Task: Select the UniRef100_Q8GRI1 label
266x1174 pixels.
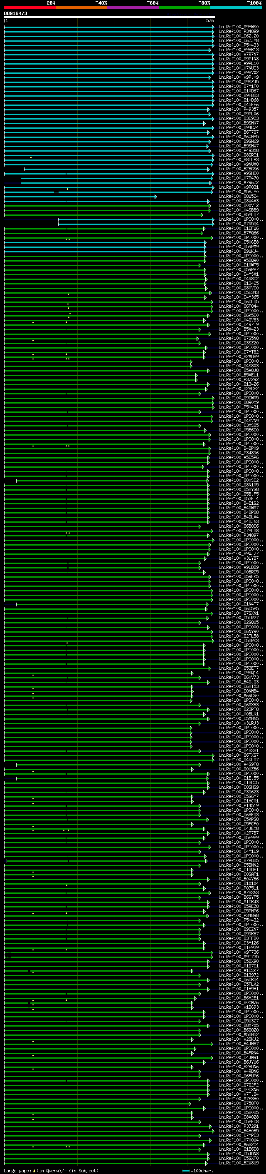Action: click(x=238, y=155)
